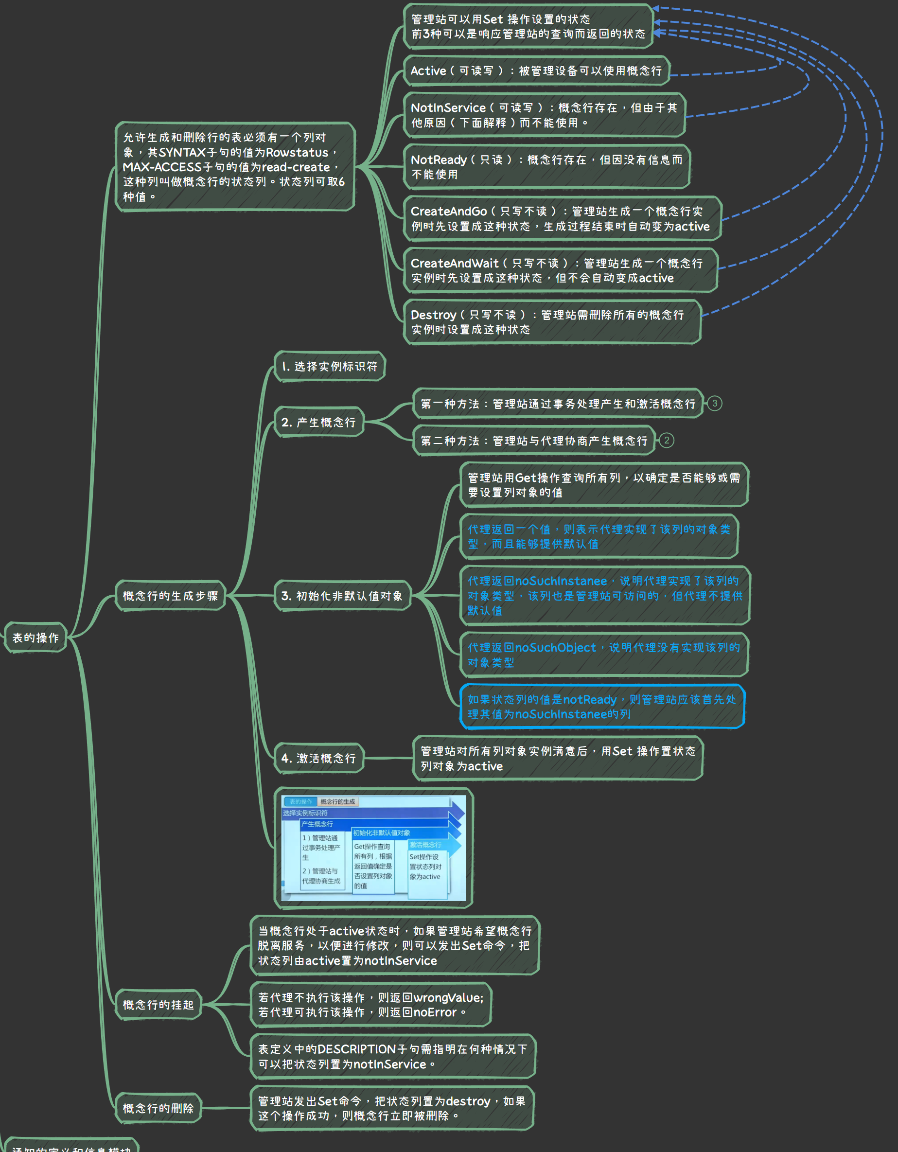Image resolution: width=898 pixels, height=1152 pixels.
Task: Select node 1. 选择实例标识符
Action: (x=330, y=367)
